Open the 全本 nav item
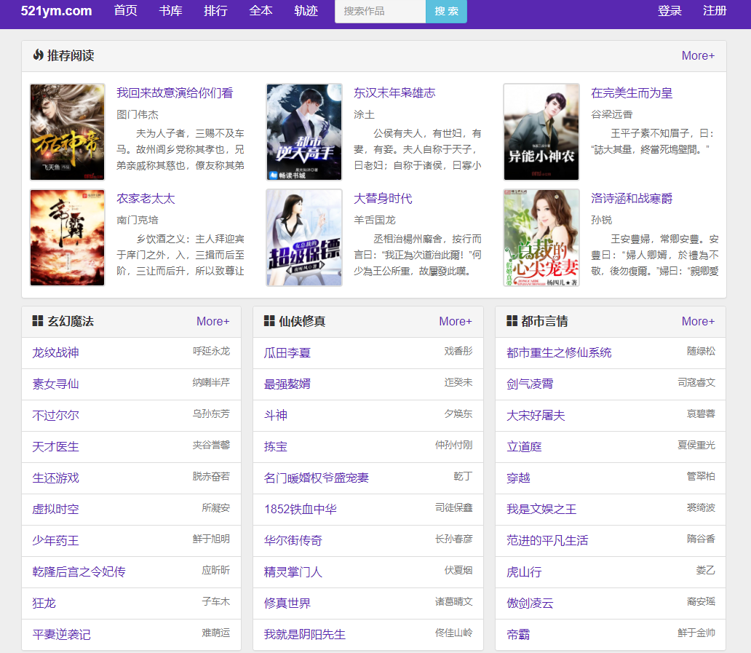 261,10
